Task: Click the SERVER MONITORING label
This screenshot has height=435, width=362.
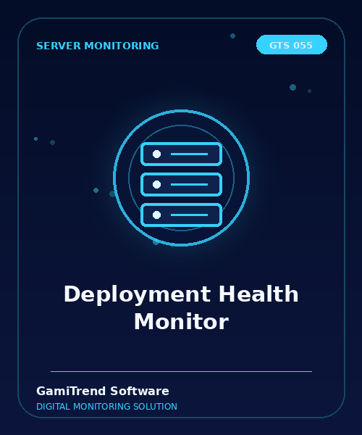Action: pos(98,46)
